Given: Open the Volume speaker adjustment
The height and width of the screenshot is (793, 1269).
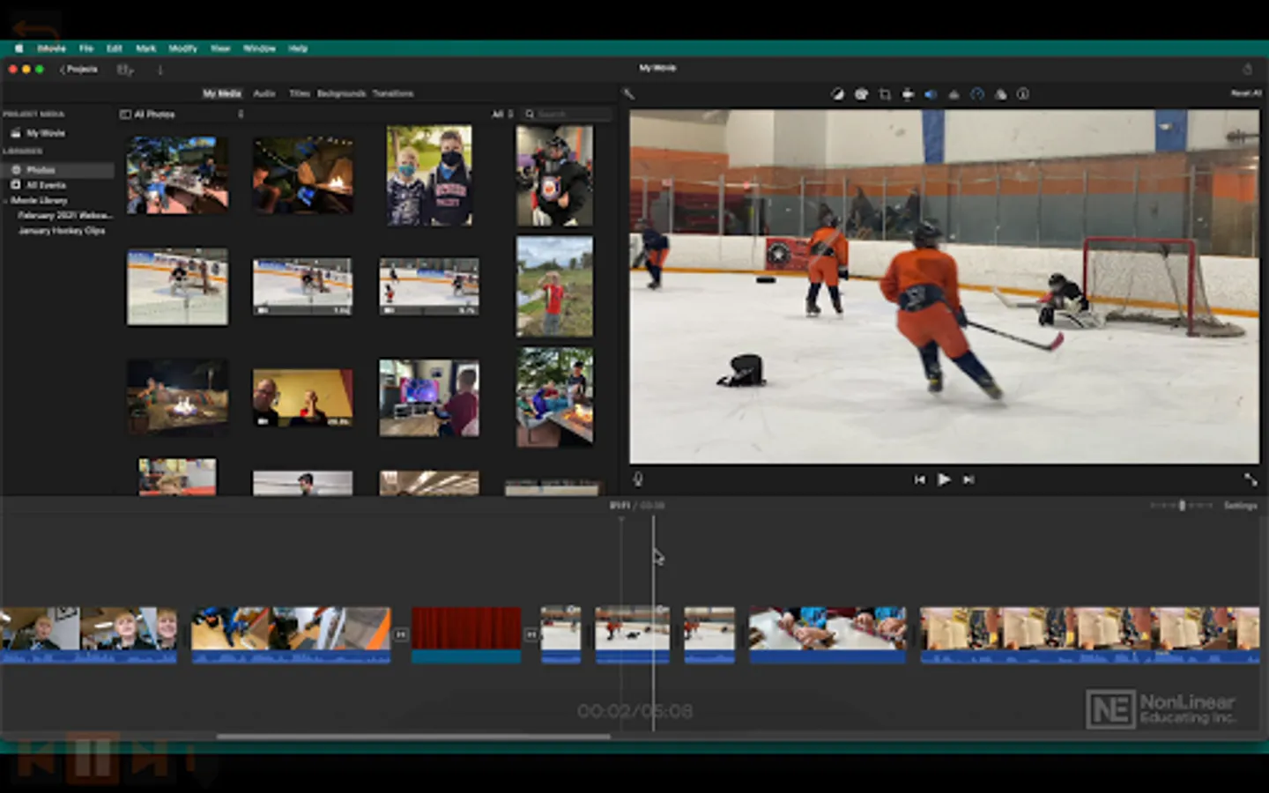Looking at the screenshot, I should tap(931, 94).
